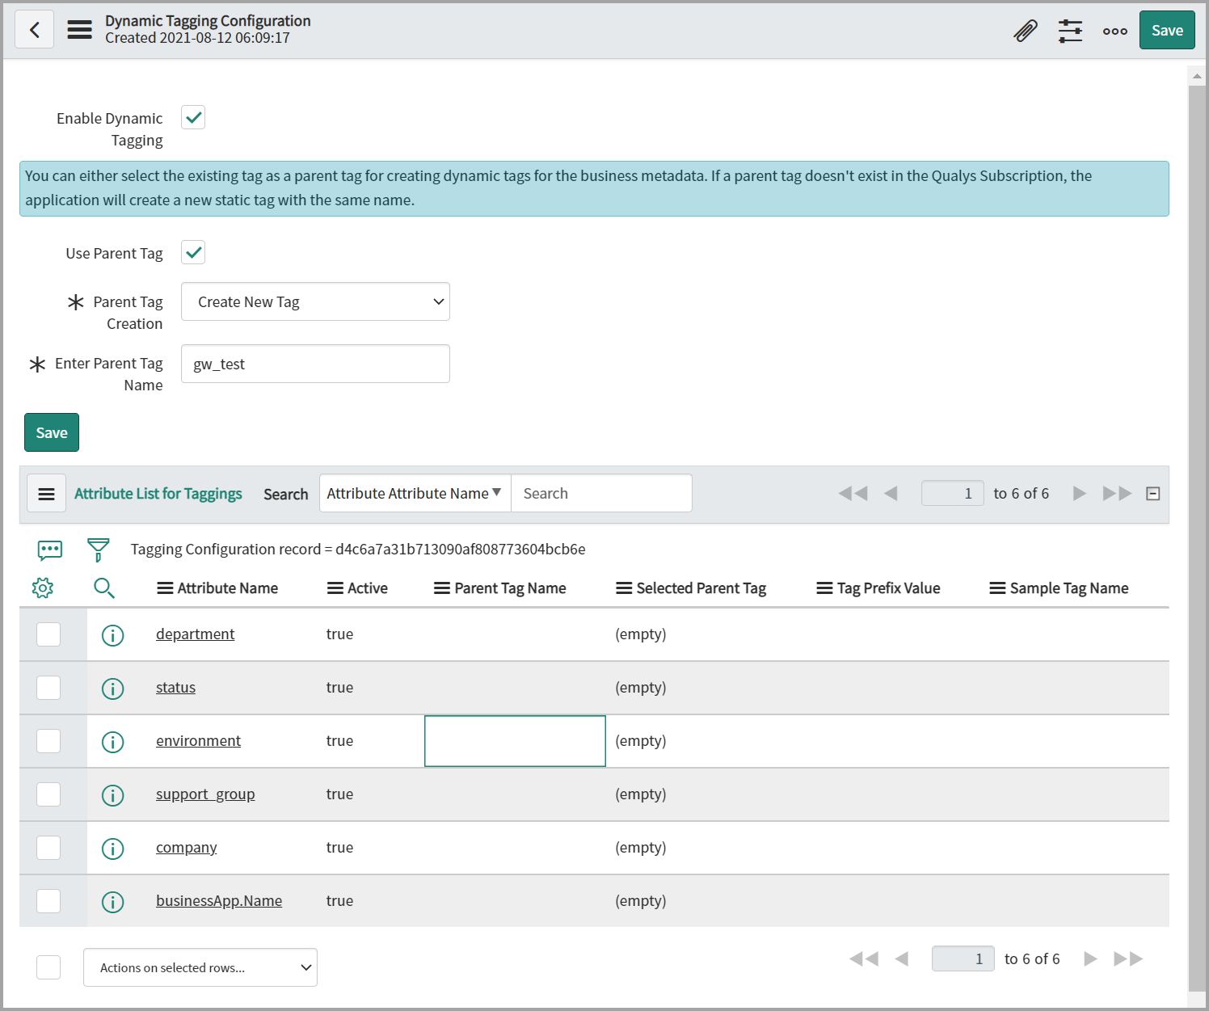Toggle the Use Parent Tag checkbox
This screenshot has height=1011, width=1209.
point(193,252)
